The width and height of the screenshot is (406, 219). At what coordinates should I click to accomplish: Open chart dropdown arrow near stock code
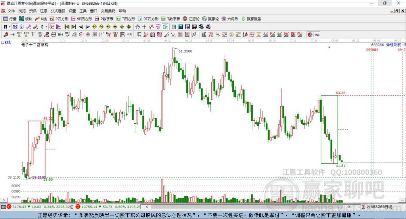pos(329,47)
